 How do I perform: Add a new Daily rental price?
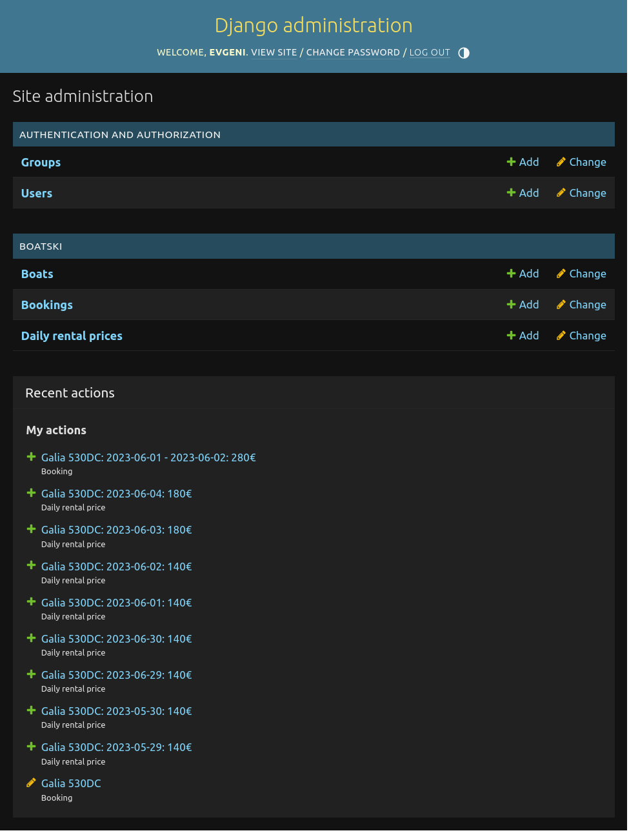point(523,336)
